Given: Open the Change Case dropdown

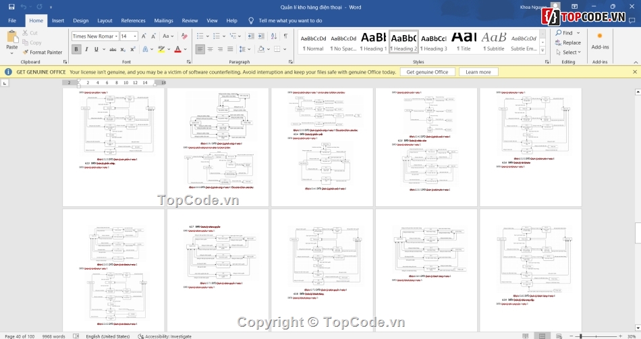Looking at the screenshot, I should 168,36.
